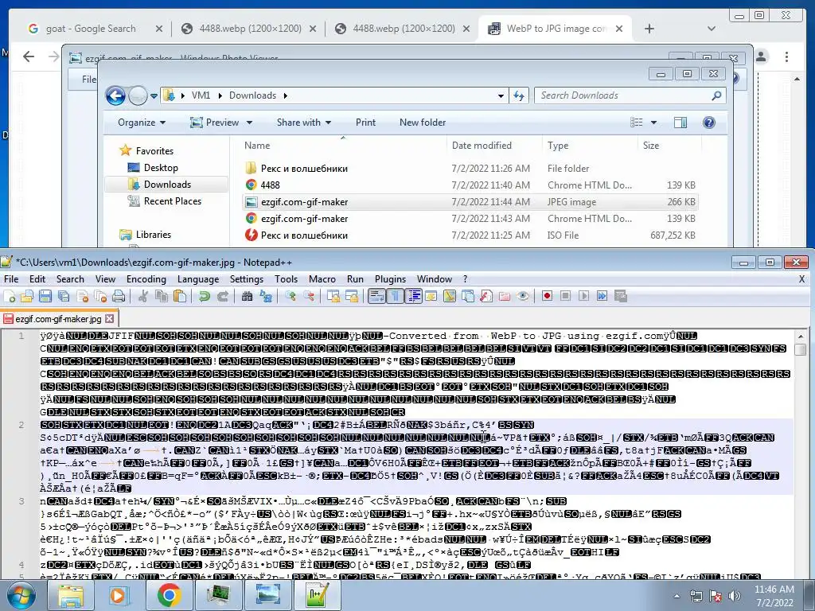Toggle Show indent guide button in Notepad++
Viewport: 815px width, 611px height.
point(413,296)
